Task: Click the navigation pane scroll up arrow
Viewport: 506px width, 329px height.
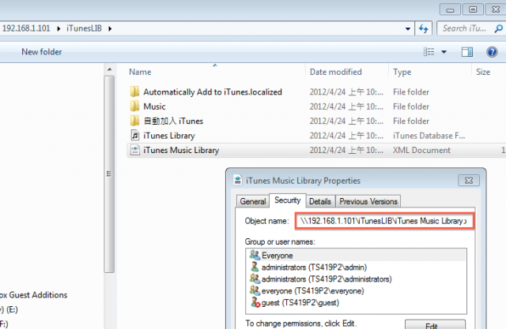Action: 109,69
